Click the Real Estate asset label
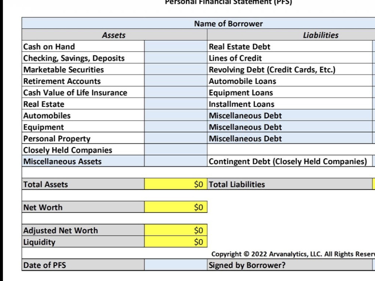The height and width of the screenshot is (281, 375). (x=44, y=104)
